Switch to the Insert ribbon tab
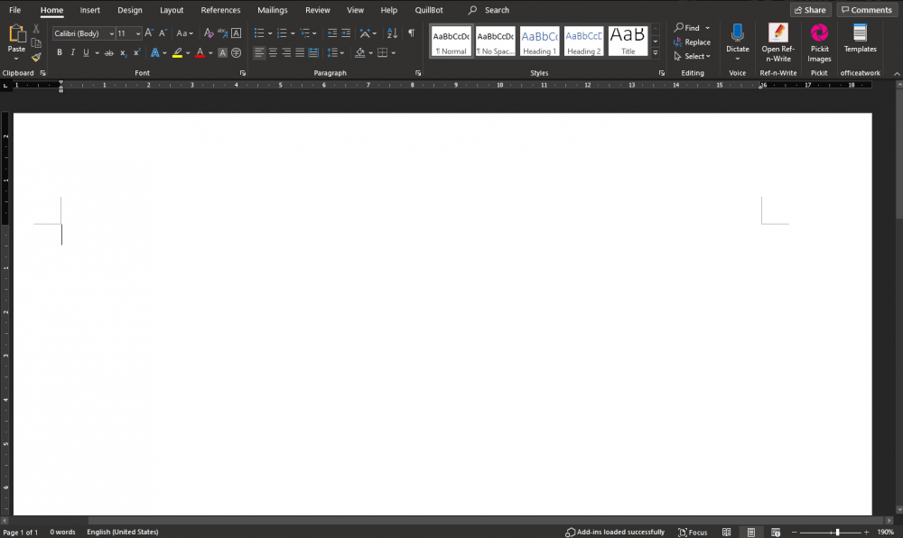Image resolution: width=903 pixels, height=538 pixels. click(90, 10)
